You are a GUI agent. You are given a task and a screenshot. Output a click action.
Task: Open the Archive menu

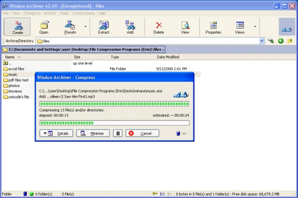50,13
